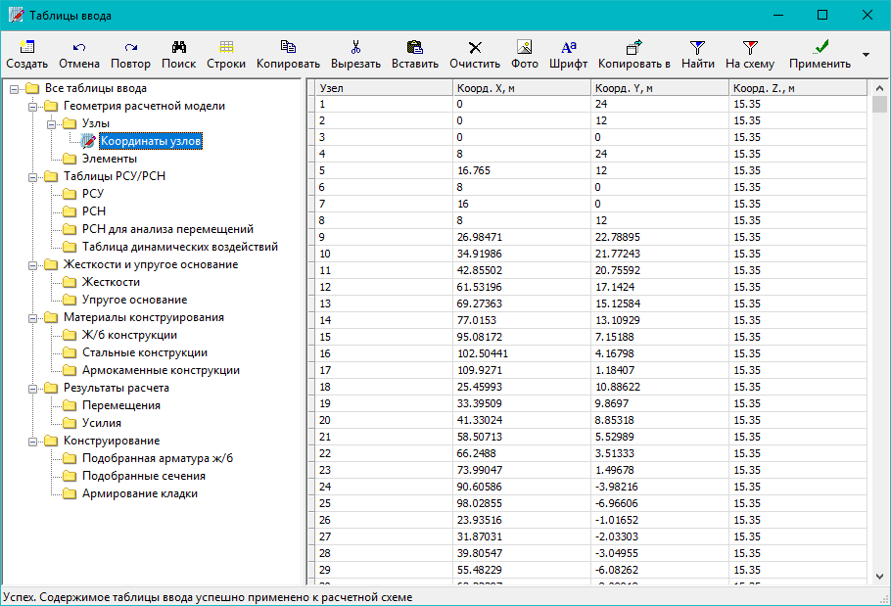Select the Перемещения results folder
Screen dimensions: 891x606
[120, 405]
